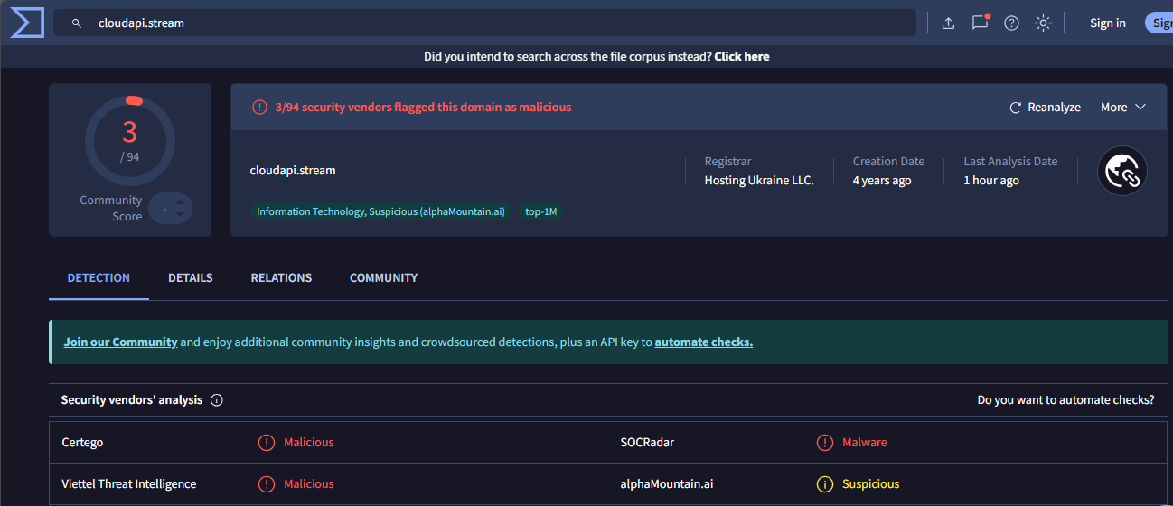Open the help question mark icon
Image resolution: width=1173 pixels, height=506 pixels.
pyautogui.click(x=1011, y=23)
